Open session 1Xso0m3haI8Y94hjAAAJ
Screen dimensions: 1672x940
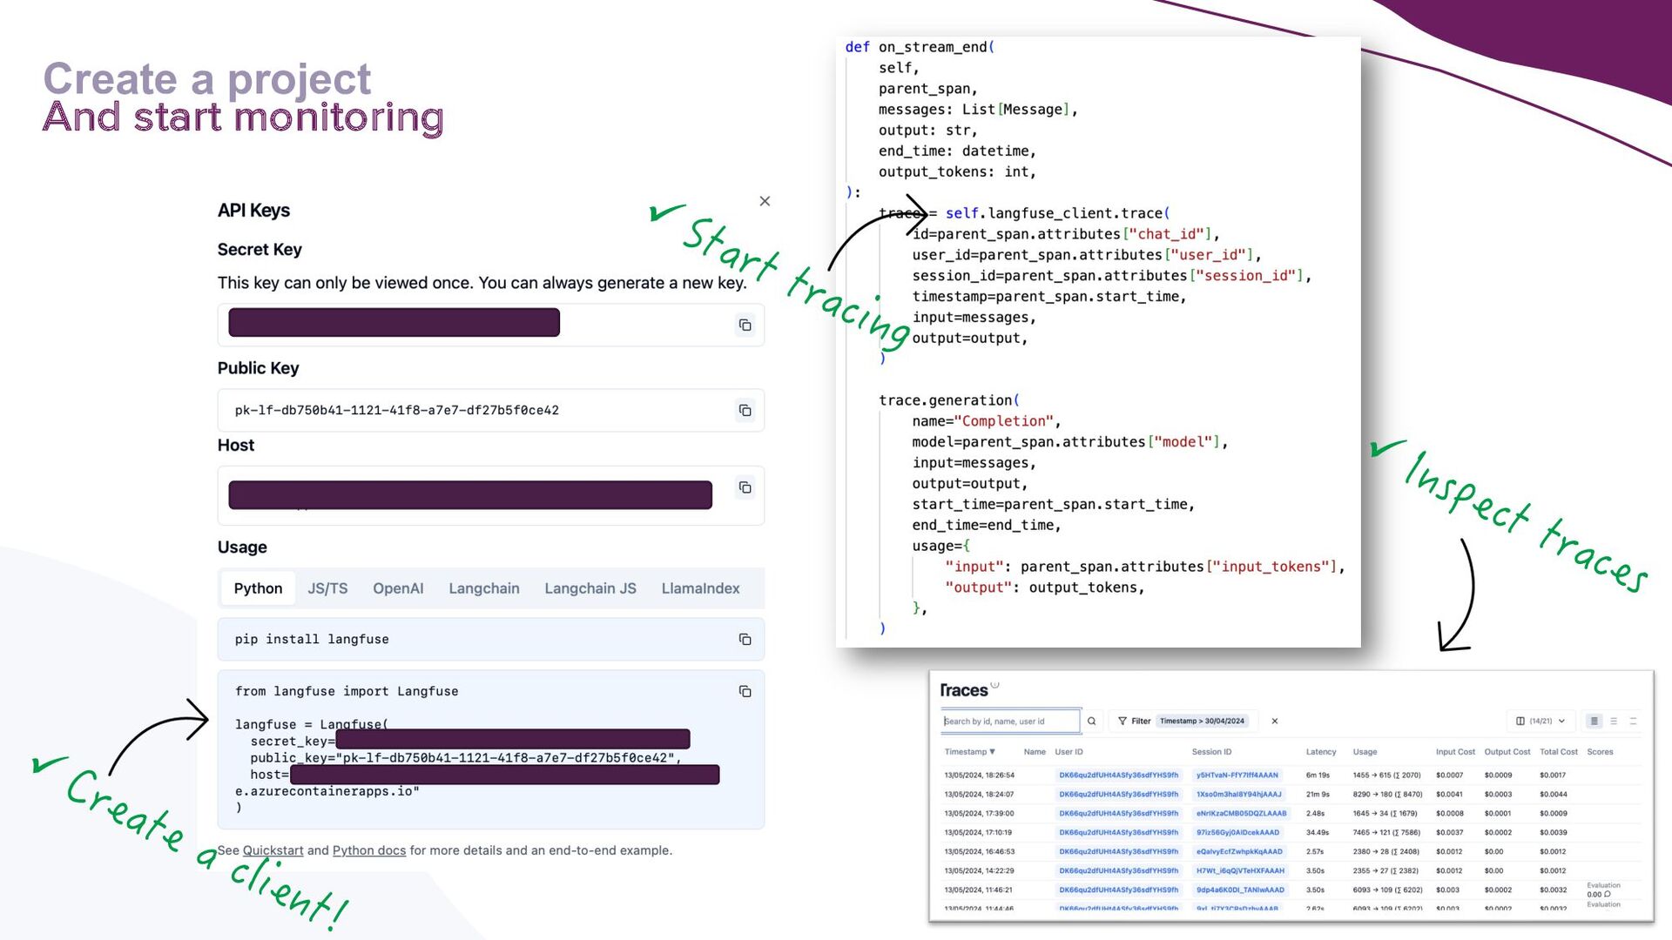pos(1238,794)
